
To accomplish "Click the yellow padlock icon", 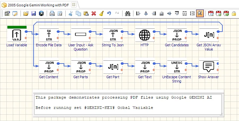I will pos(234,13).
